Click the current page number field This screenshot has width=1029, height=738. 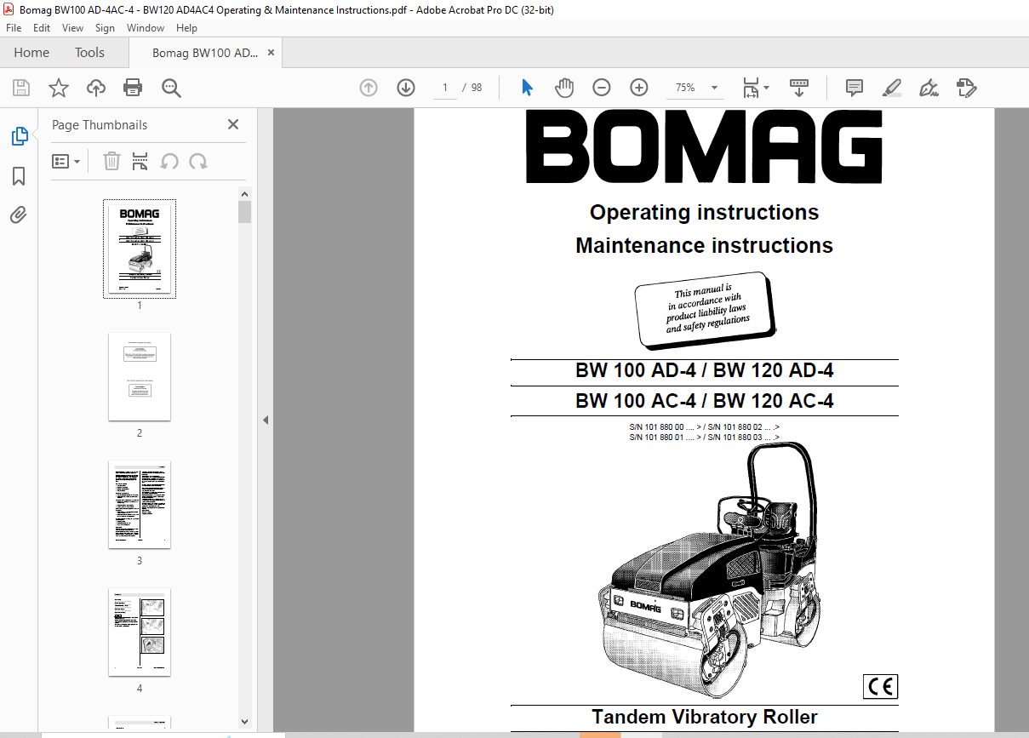click(x=445, y=88)
